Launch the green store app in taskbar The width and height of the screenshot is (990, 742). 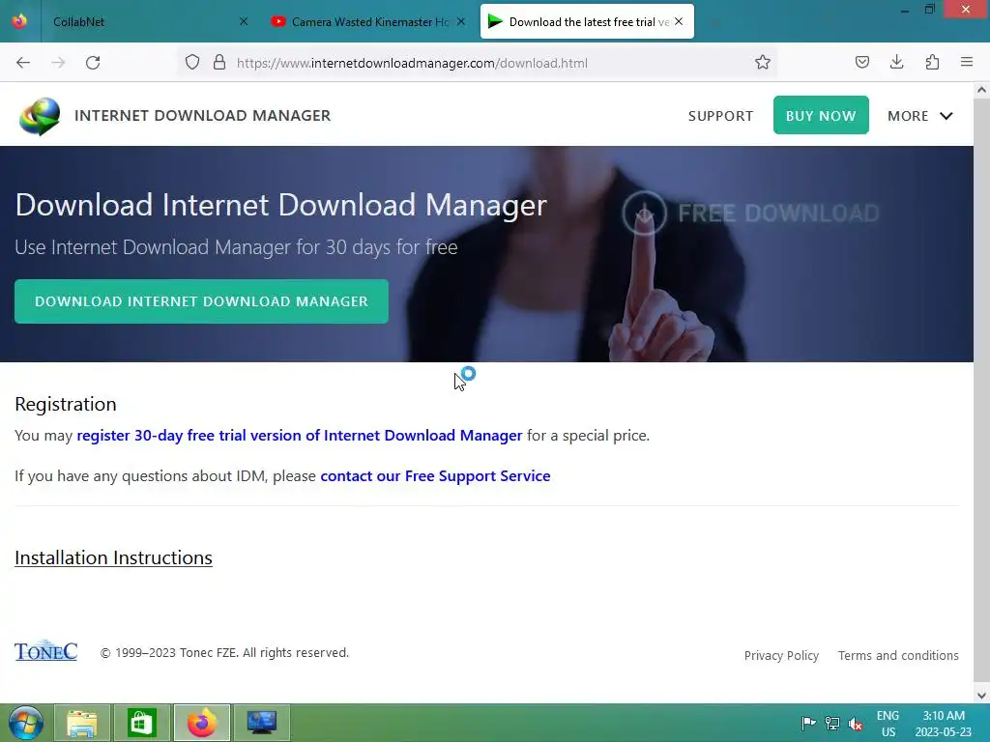pyautogui.click(x=141, y=723)
